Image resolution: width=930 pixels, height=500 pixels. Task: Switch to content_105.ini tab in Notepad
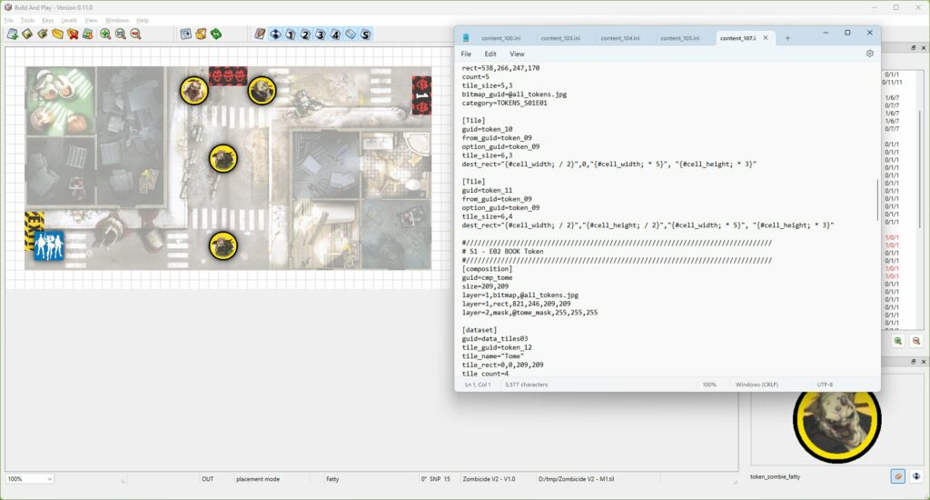[x=679, y=38]
